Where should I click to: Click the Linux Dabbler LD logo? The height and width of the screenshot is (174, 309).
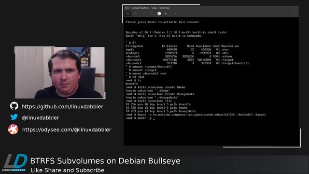click(x=15, y=162)
